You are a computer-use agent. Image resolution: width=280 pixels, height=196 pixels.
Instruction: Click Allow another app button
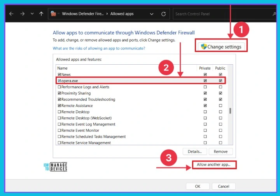(213, 165)
